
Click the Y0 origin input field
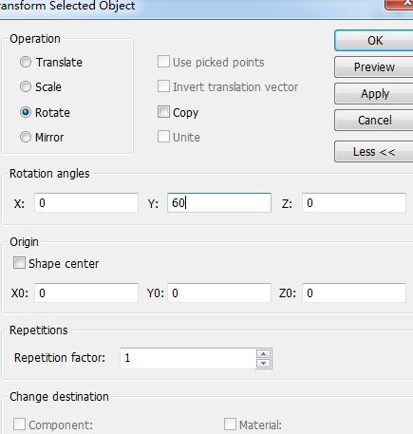coord(219,292)
